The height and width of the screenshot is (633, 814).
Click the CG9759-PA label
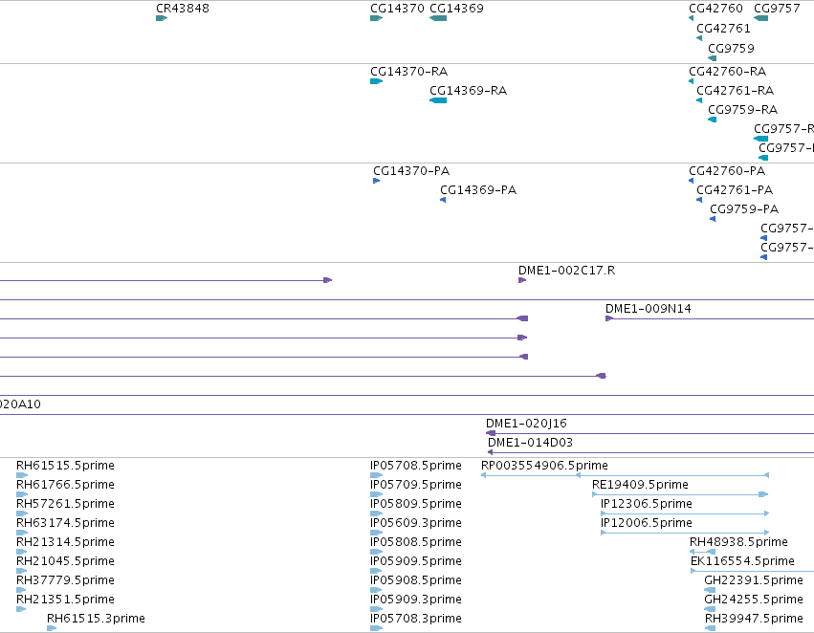pos(744,209)
